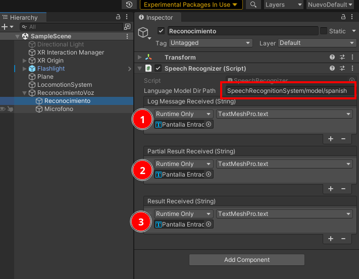Open the Tag dropdown showing Untagged
Screen dimensions: 359x279
point(211,43)
